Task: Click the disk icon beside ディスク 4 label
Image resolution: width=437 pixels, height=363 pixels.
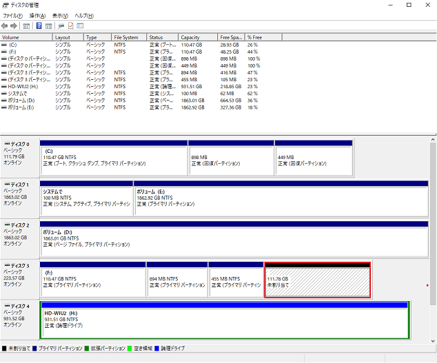Action: click(x=7, y=306)
